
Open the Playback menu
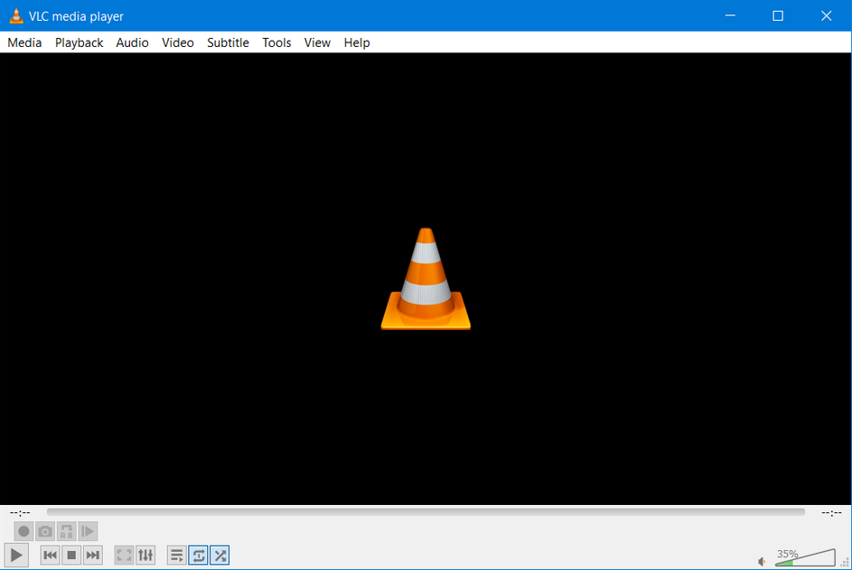[79, 42]
